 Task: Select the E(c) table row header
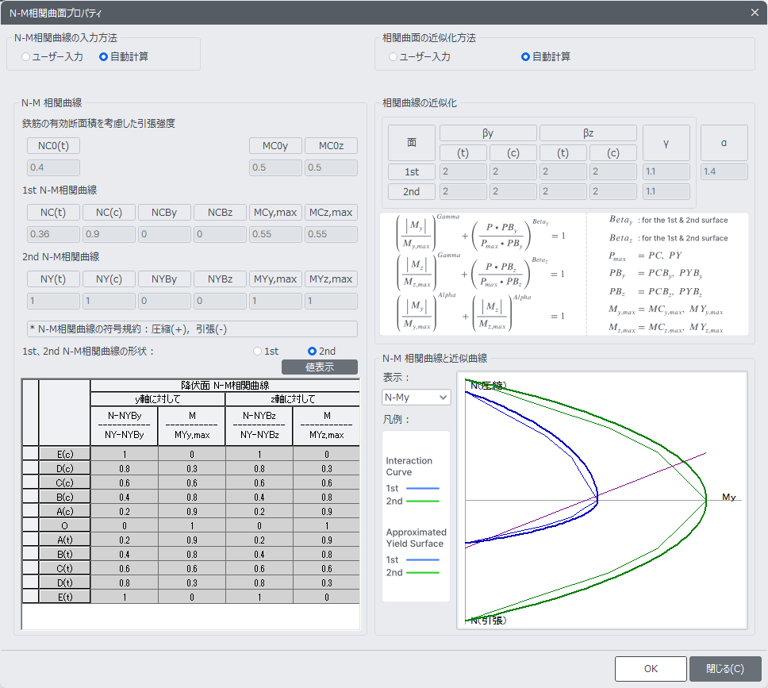(64, 454)
